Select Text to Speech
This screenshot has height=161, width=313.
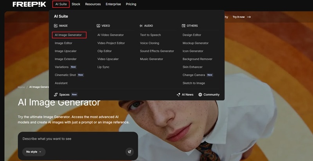150,35
